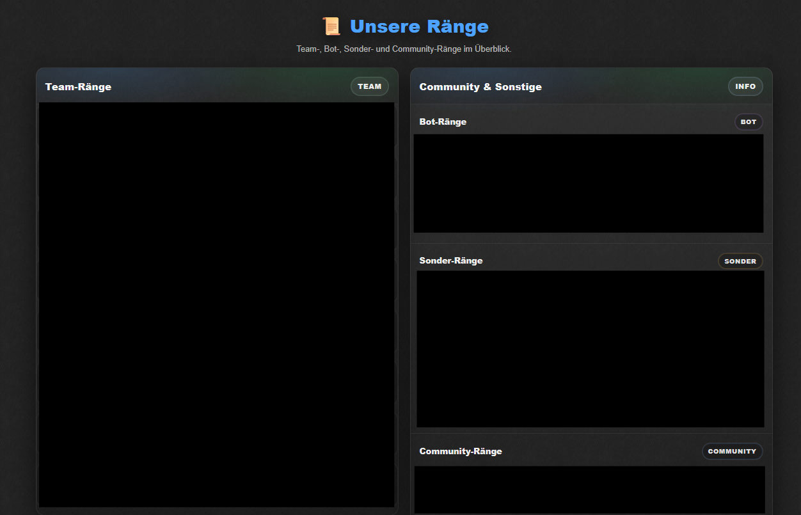Click the BOT badge
Screen dimensions: 801x515
(749, 122)
